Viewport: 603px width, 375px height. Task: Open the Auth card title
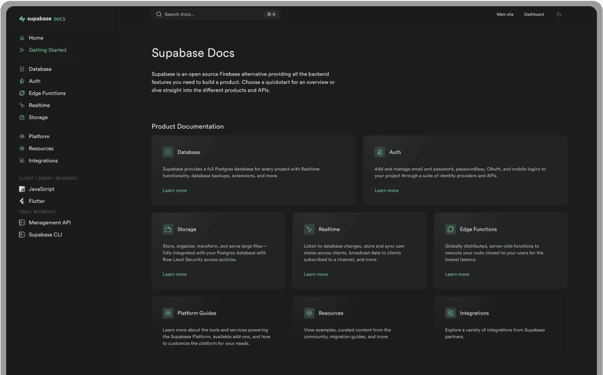(395, 153)
